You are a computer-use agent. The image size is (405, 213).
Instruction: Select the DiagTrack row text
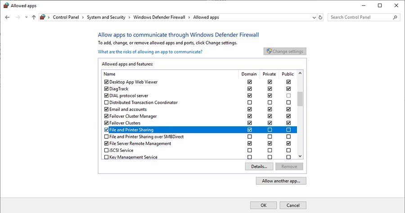point(119,89)
